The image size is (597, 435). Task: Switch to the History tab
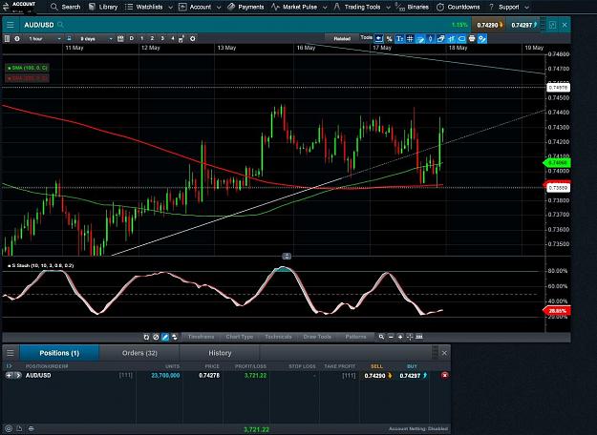[x=220, y=353]
